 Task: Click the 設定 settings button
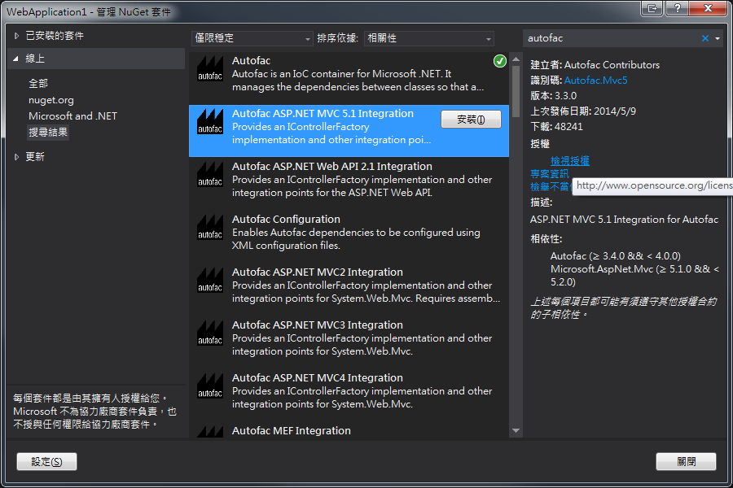pos(46,461)
